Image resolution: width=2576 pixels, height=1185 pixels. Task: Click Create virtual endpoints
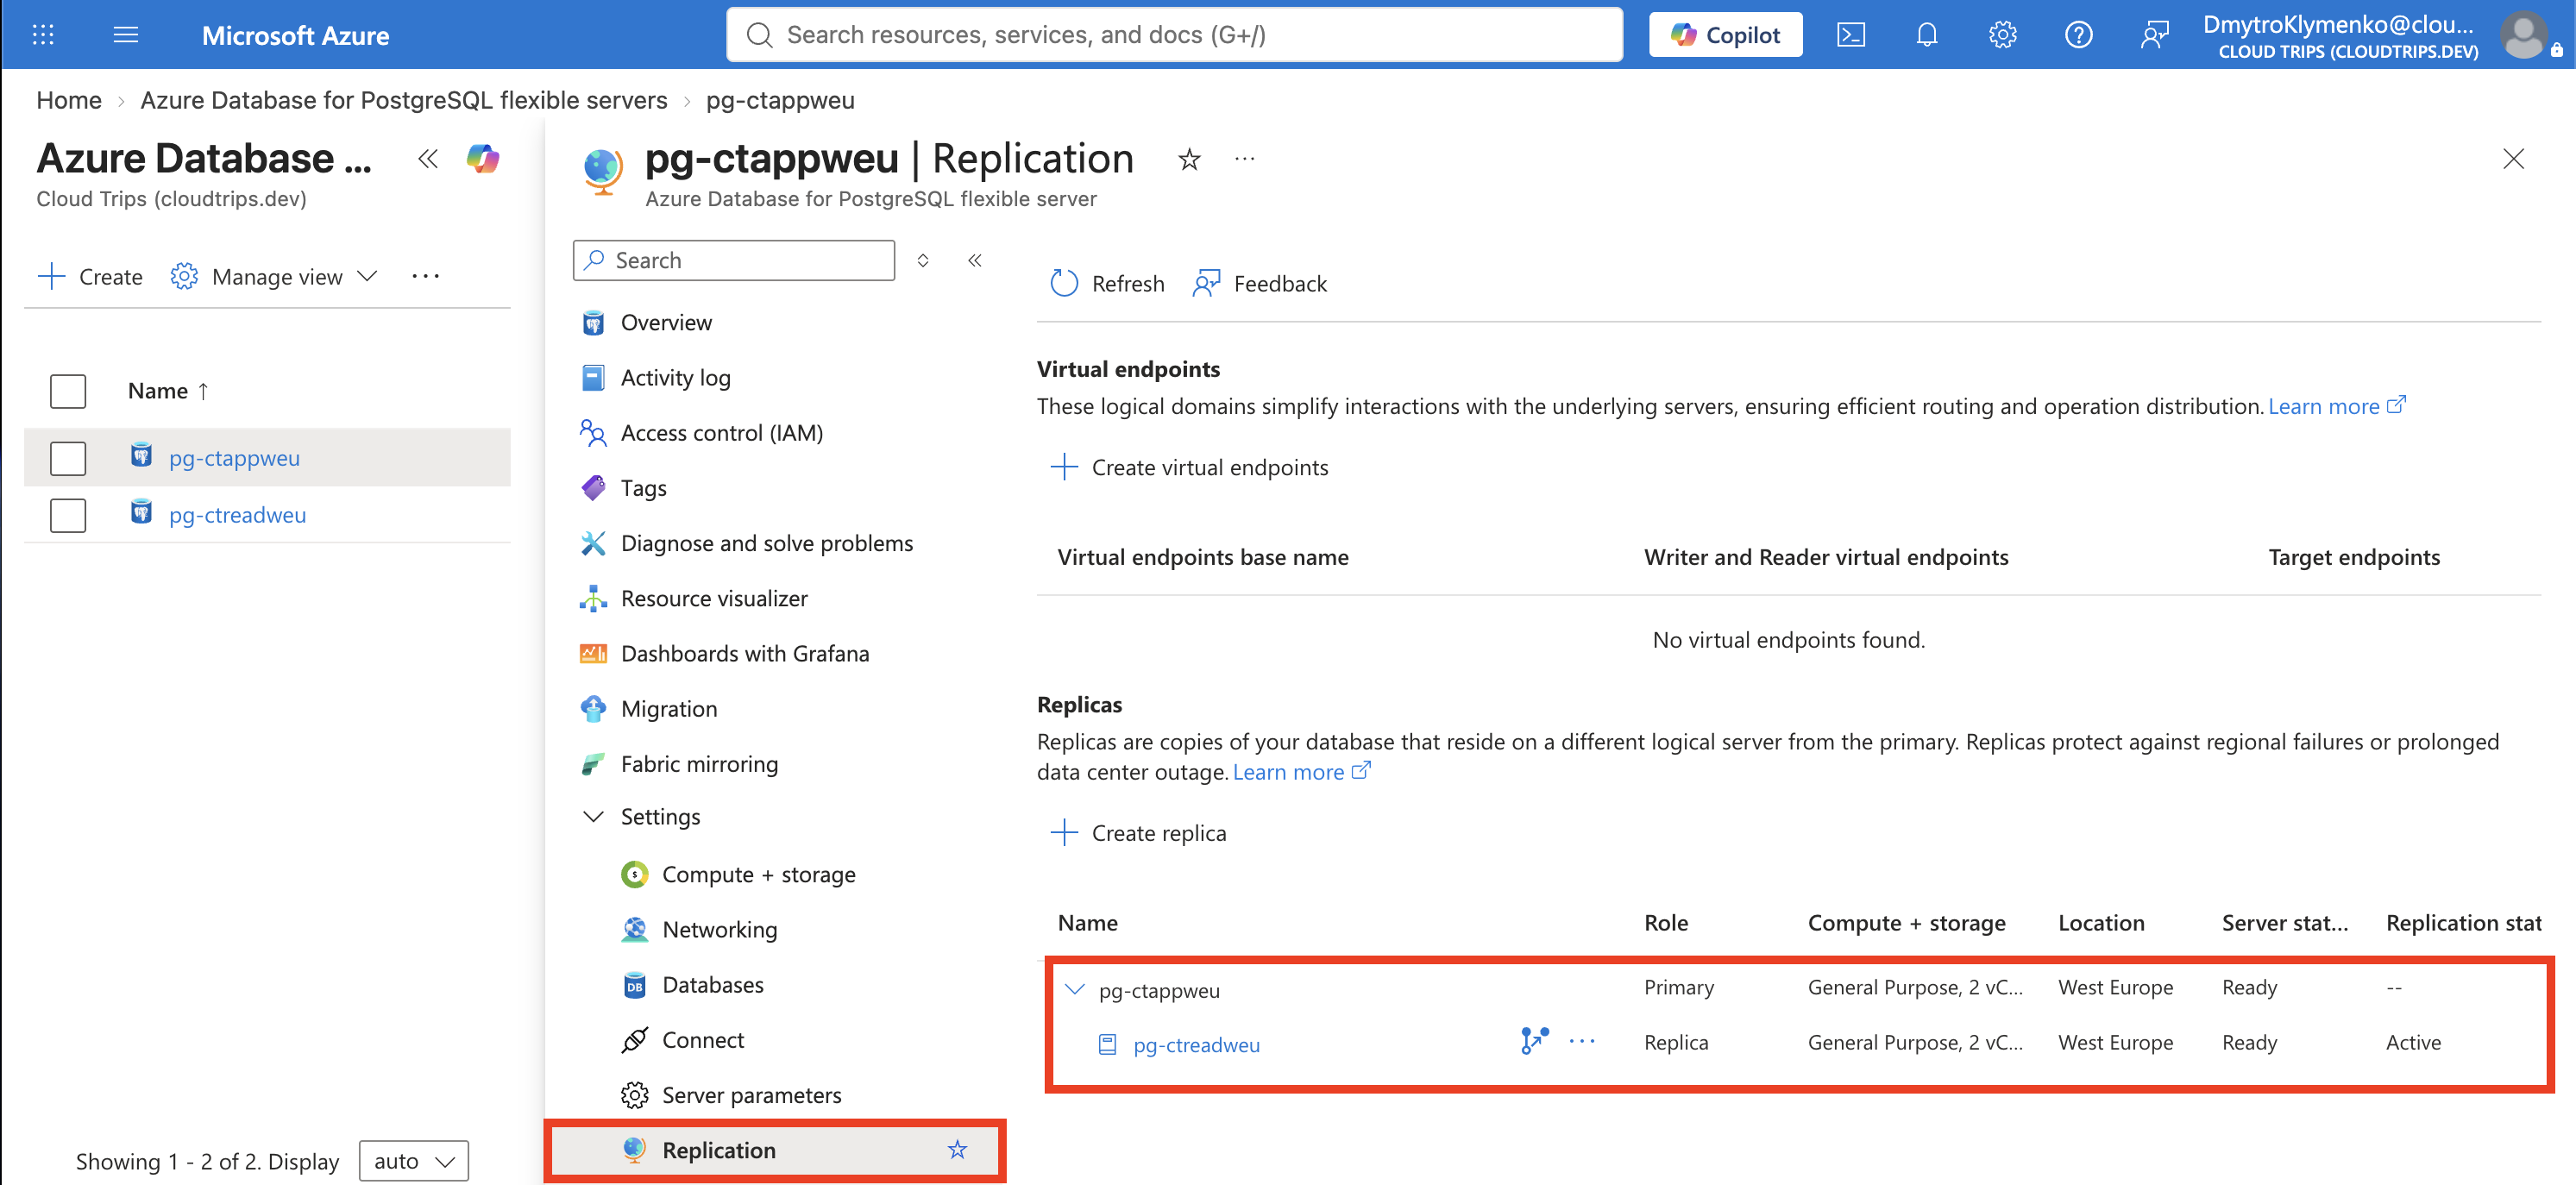[1189, 467]
